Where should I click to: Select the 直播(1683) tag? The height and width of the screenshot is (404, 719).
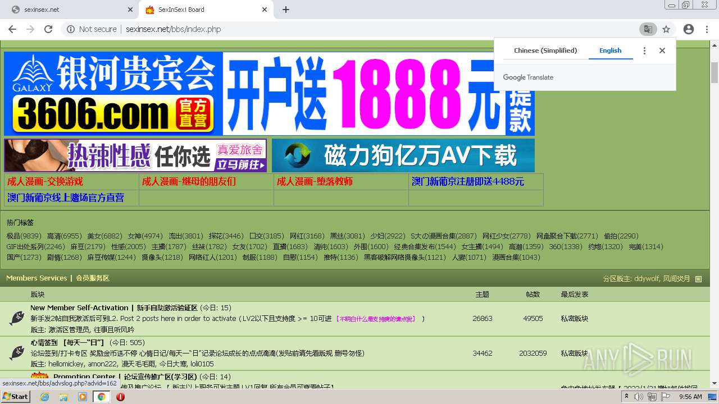point(290,247)
